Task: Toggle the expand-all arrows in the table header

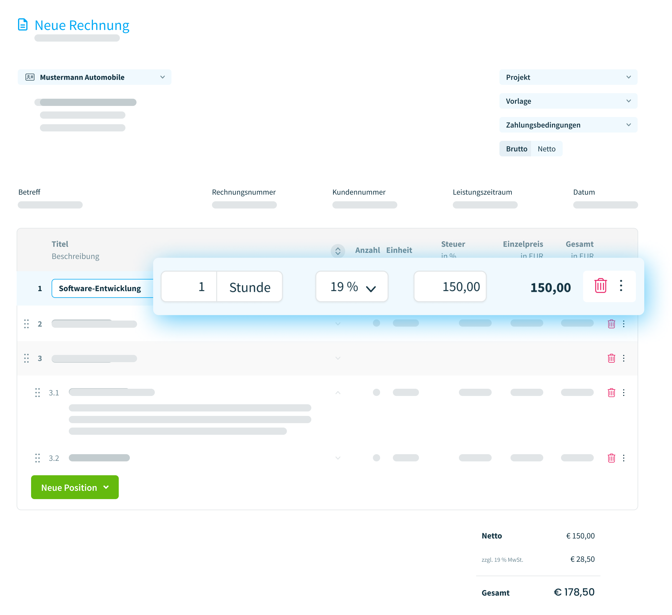Action: click(x=338, y=251)
